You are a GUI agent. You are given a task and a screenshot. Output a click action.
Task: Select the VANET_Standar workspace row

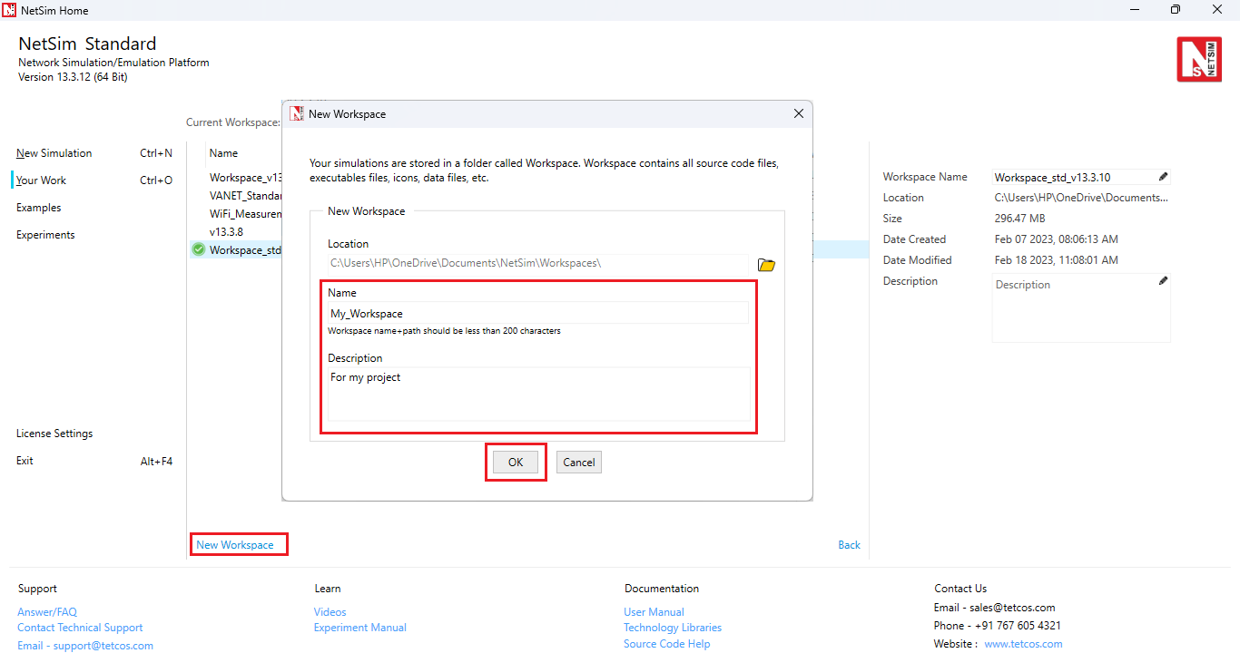(244, 196)
